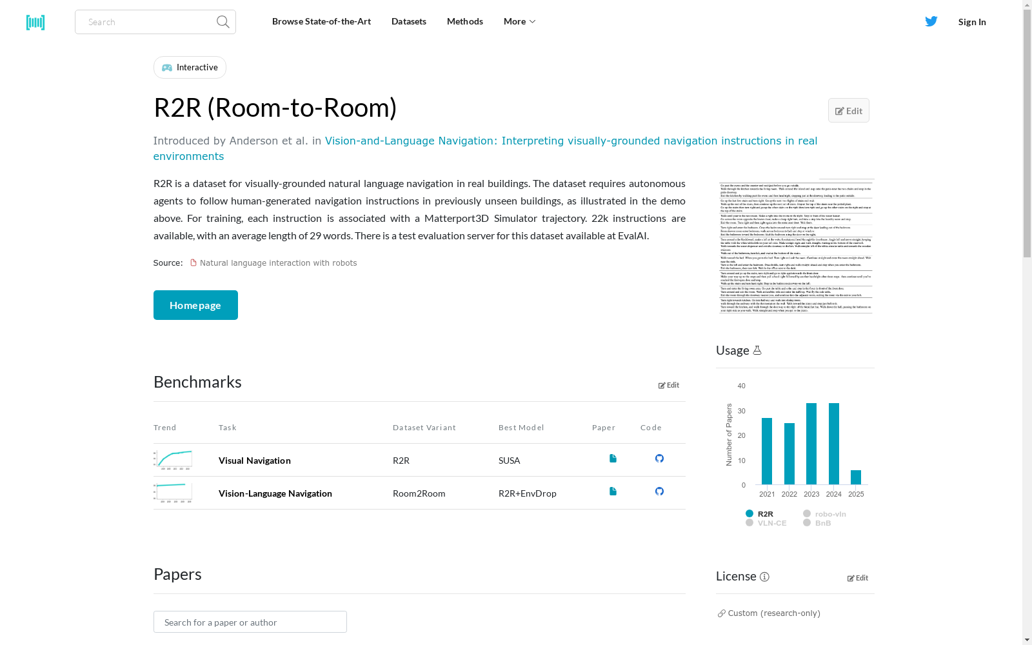Click the scrollbar up arrow
1032x645 pixels.
point(1027,5)
